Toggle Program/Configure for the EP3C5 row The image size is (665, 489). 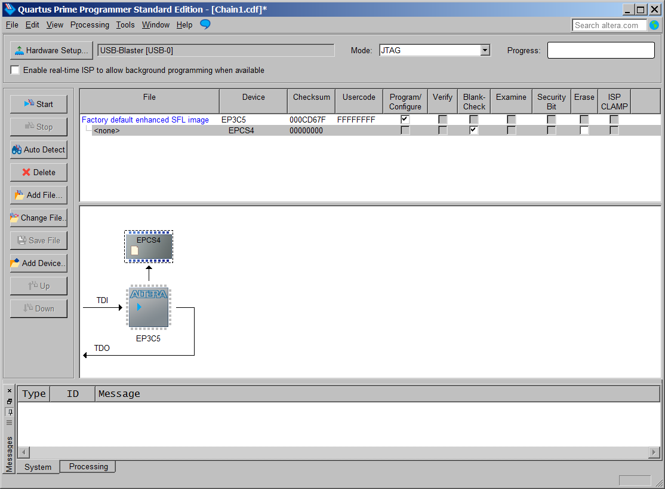click(405, 120)
